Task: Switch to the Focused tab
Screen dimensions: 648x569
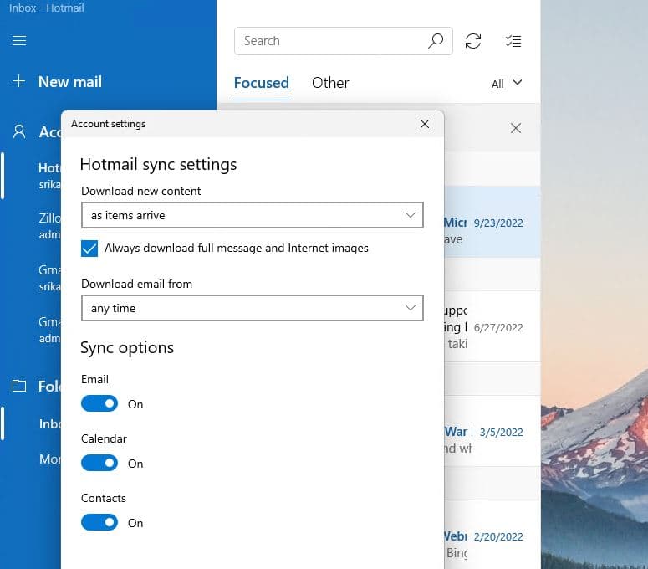Action: point(262,83)
